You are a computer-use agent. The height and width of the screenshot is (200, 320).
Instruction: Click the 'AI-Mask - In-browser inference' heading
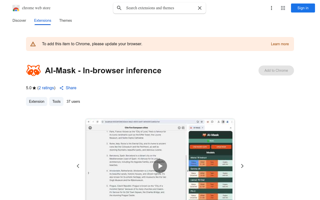click(x=103, y=70)
